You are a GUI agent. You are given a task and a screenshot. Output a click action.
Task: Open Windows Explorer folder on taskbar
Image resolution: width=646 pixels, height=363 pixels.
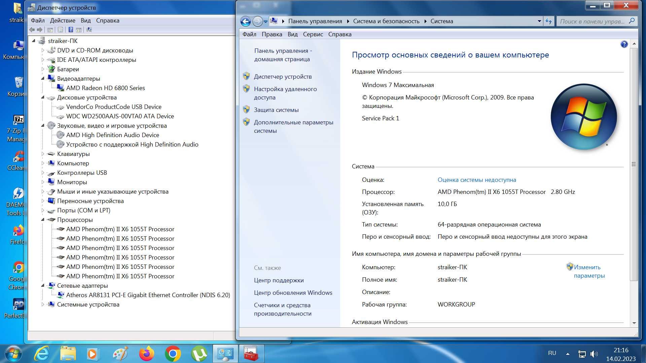(x=68, y=354)
